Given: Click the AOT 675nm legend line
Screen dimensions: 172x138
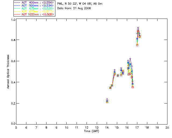Looking at the screenshot, I should [17, 8].
